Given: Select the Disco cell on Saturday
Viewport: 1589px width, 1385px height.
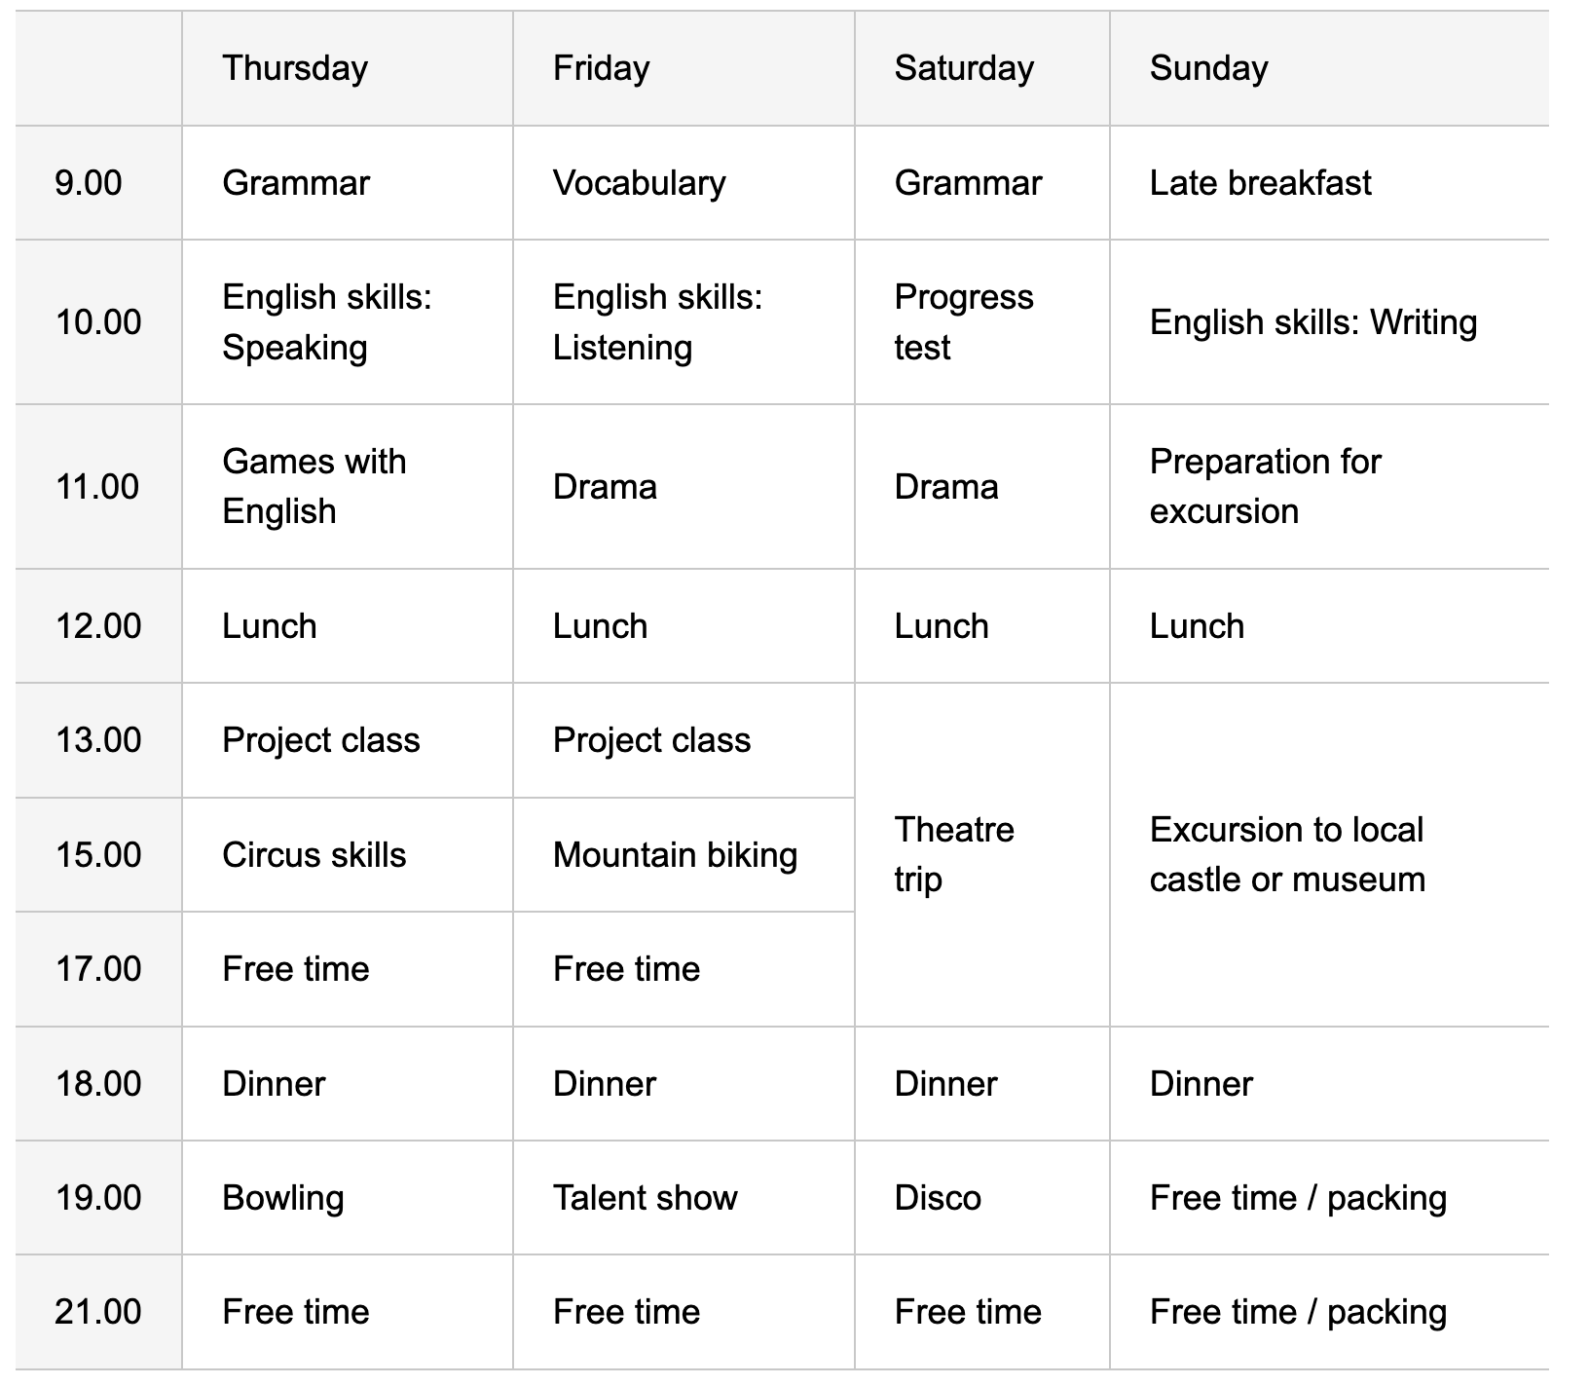Looking at the screenshot, I should coord(938,1198).
